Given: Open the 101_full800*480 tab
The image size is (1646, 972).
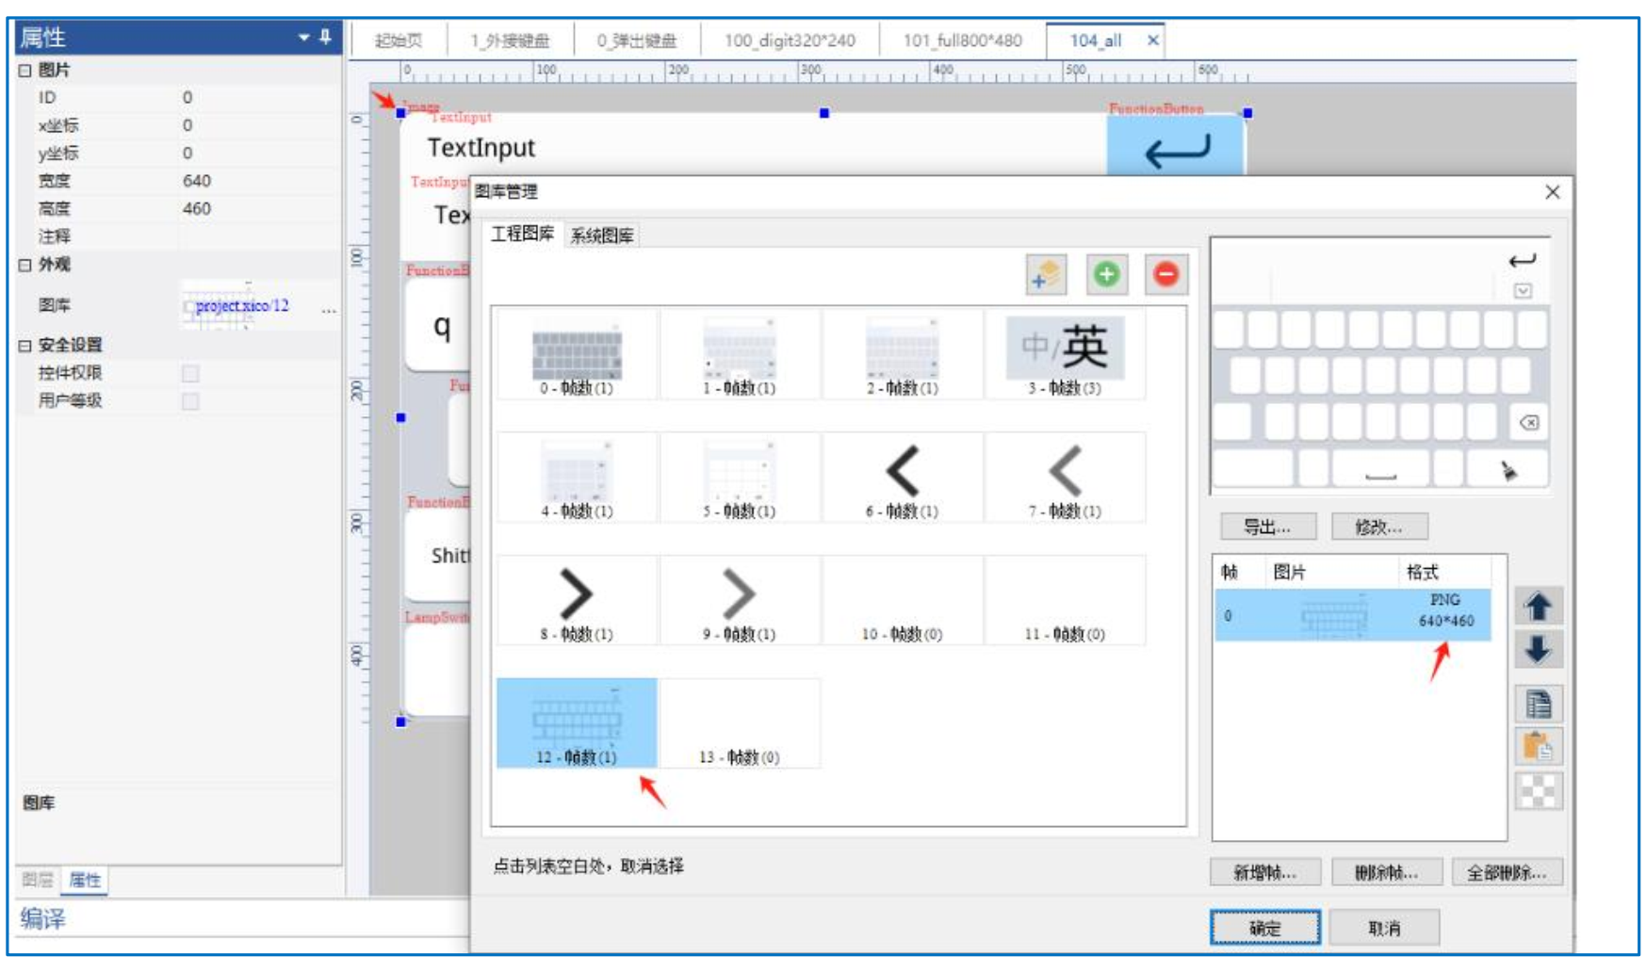Looking at the screenshot, I should 962,40.
